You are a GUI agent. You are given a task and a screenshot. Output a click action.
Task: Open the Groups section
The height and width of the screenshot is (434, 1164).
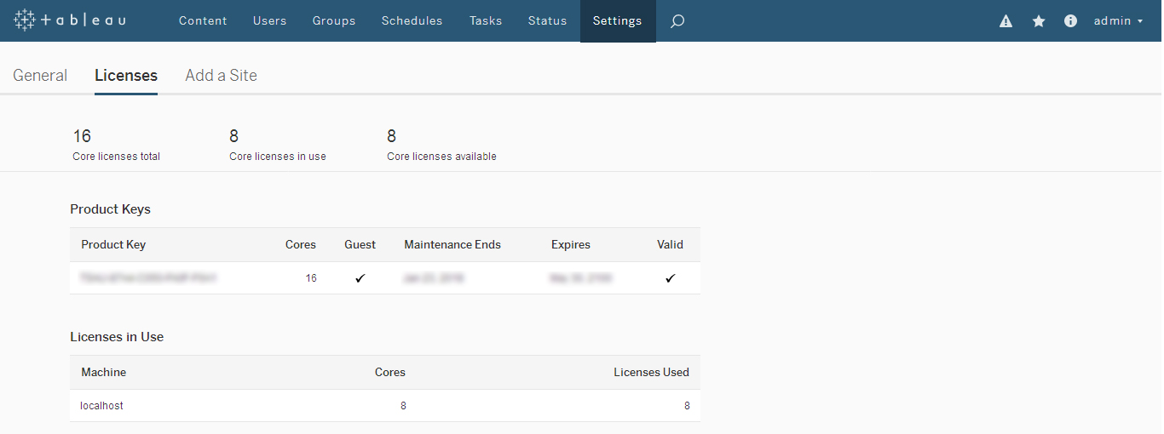(x=334, y=21)
